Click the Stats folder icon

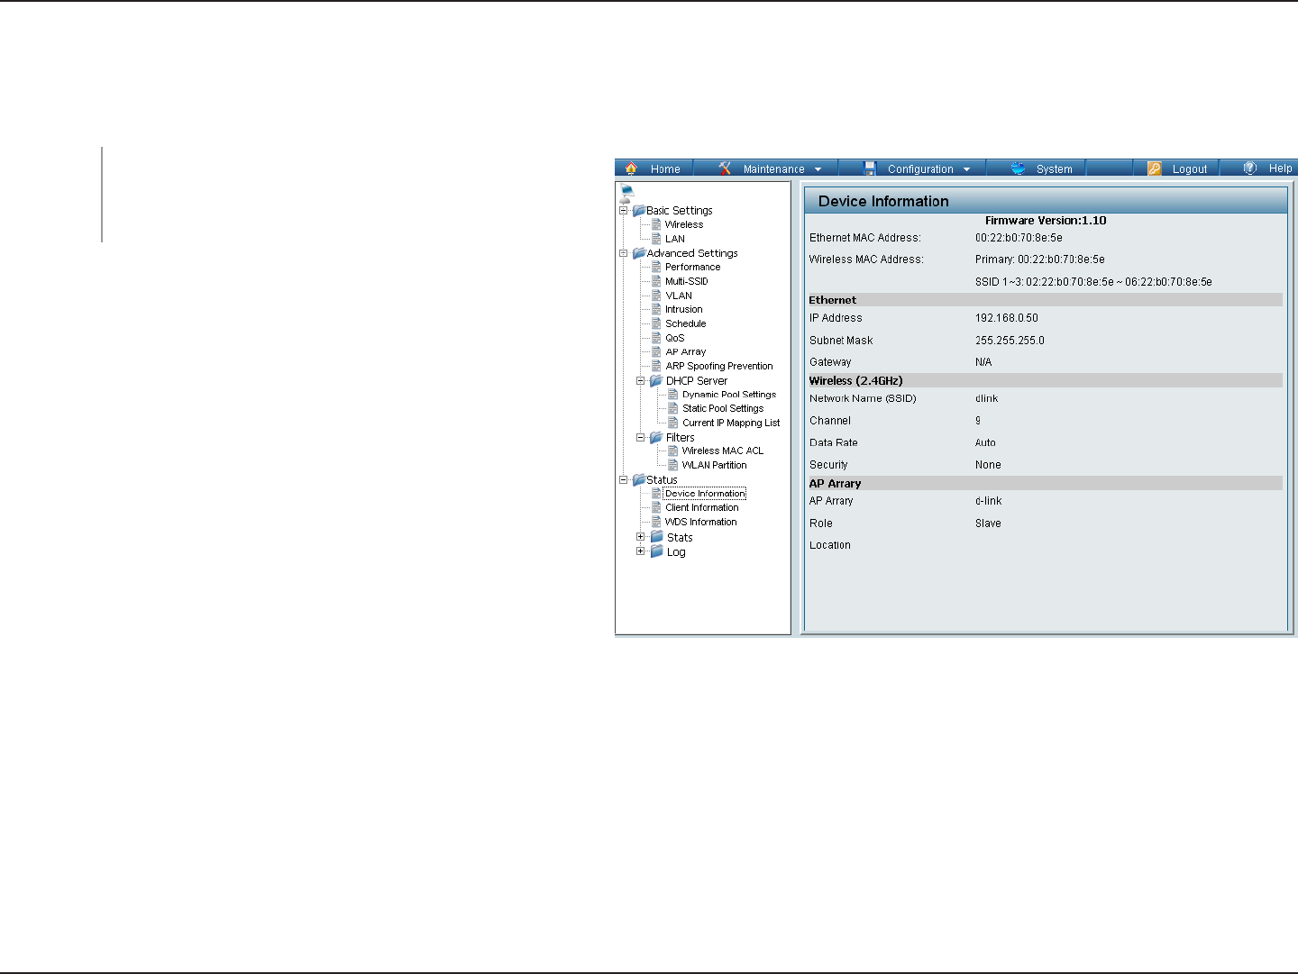point(657,537)
